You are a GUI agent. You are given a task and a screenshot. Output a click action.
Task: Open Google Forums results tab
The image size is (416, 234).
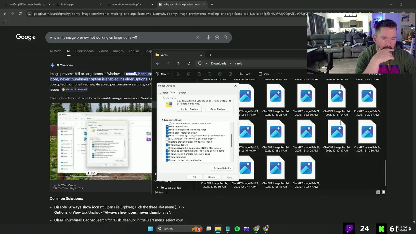(x=134, y=51)
